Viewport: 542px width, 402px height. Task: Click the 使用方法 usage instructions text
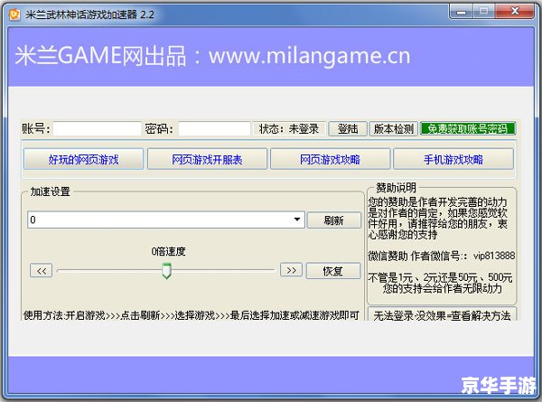[x=192, y=315]
